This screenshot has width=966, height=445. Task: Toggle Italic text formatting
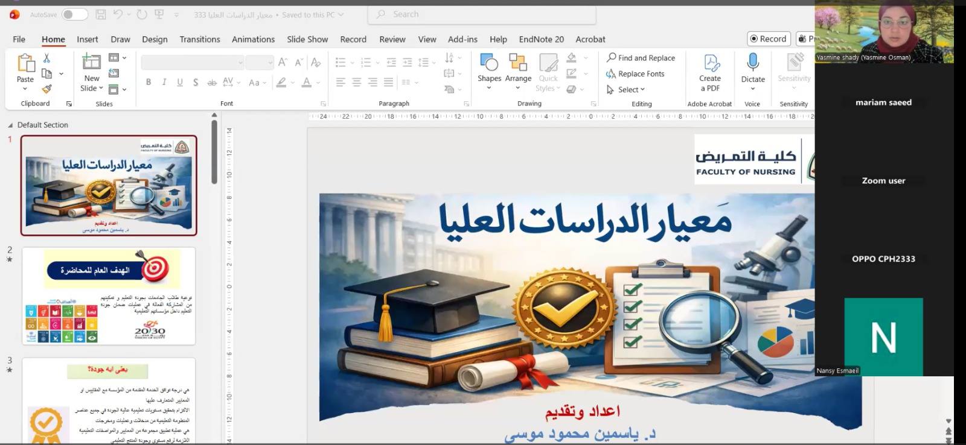[x=164, y=83]
